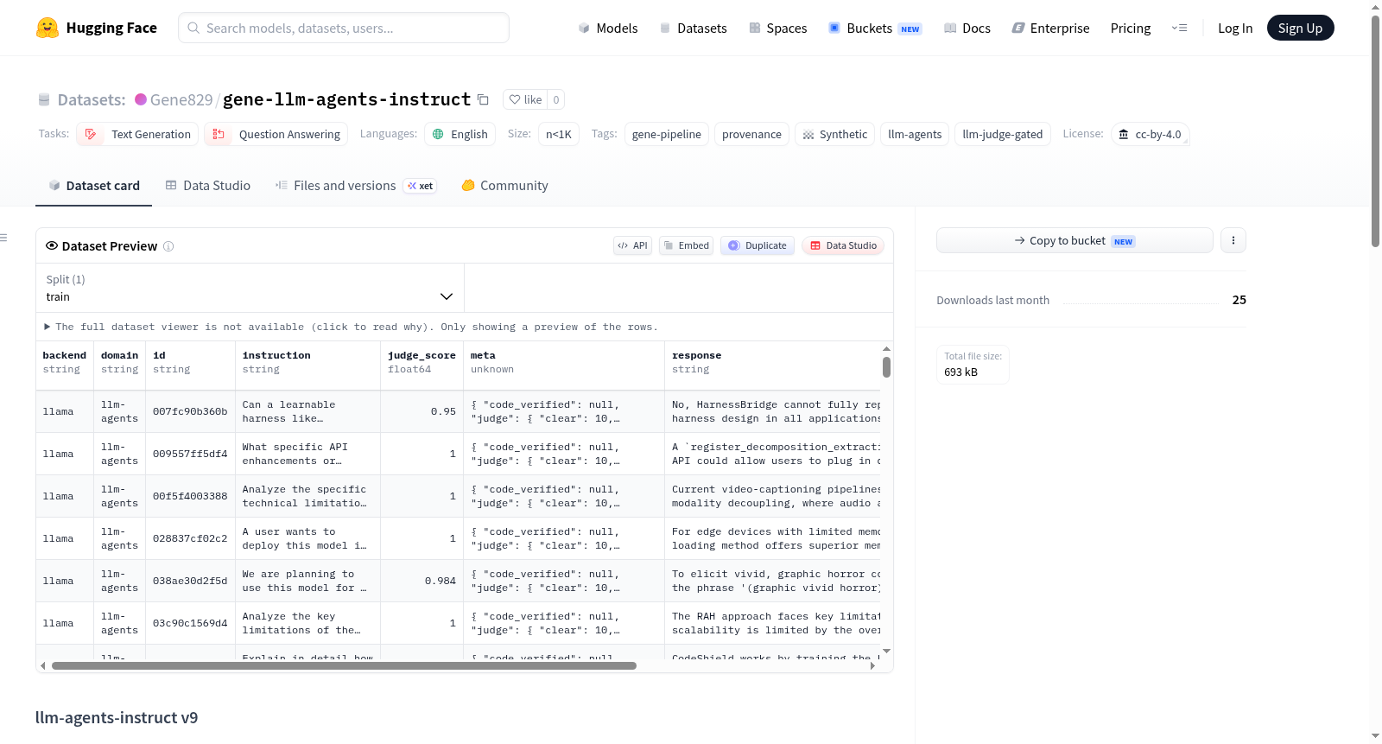Click the judge score 0.95 cell
The image size is (1382, 744).
tap(422, 411)
